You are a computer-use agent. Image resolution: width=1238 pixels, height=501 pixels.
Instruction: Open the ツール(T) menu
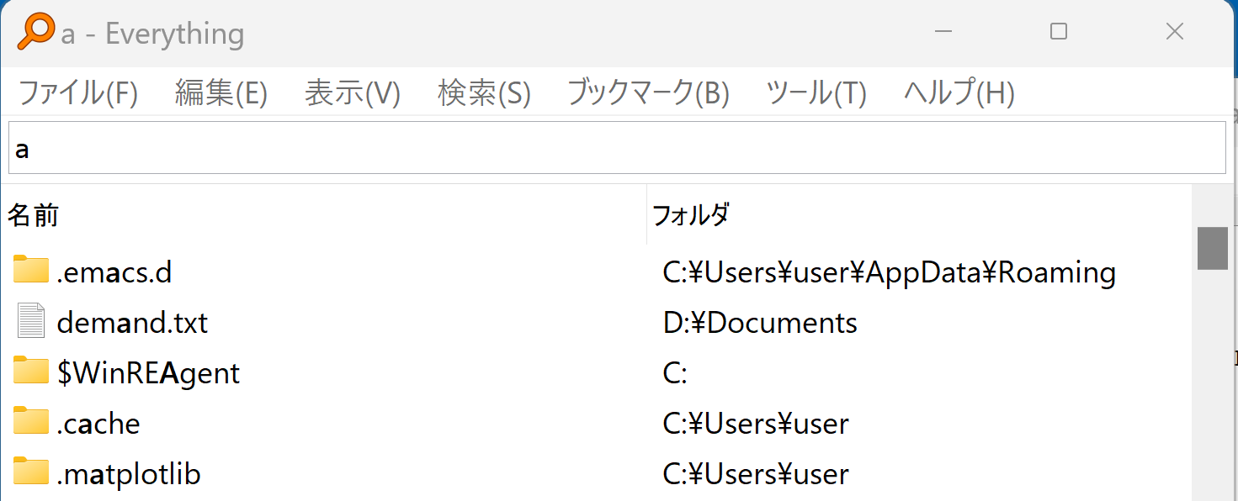coord(816,92)
